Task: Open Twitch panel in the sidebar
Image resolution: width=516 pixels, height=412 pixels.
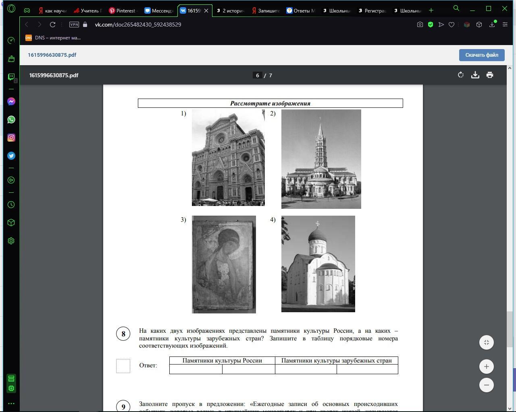Action: tap(11, 77)
